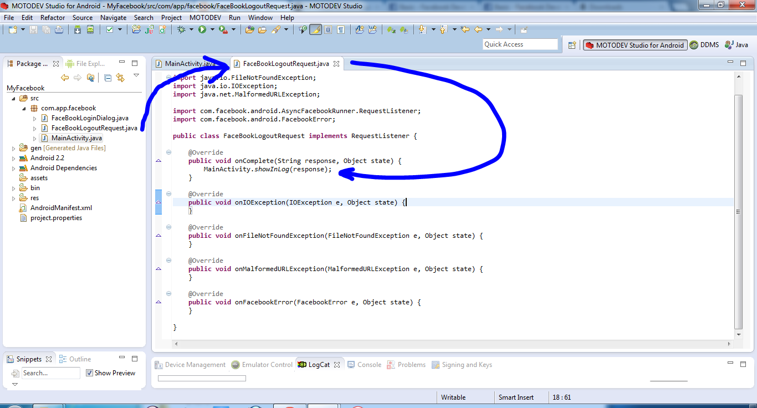Click the Save toolbar icon
The image size is (757, 408).
(33, 29)
